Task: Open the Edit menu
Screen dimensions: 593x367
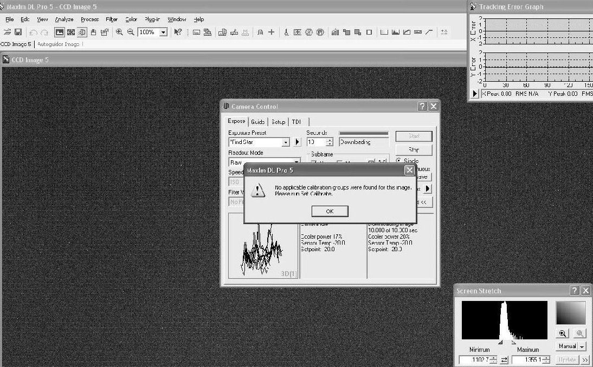Action: pos(25,19)
